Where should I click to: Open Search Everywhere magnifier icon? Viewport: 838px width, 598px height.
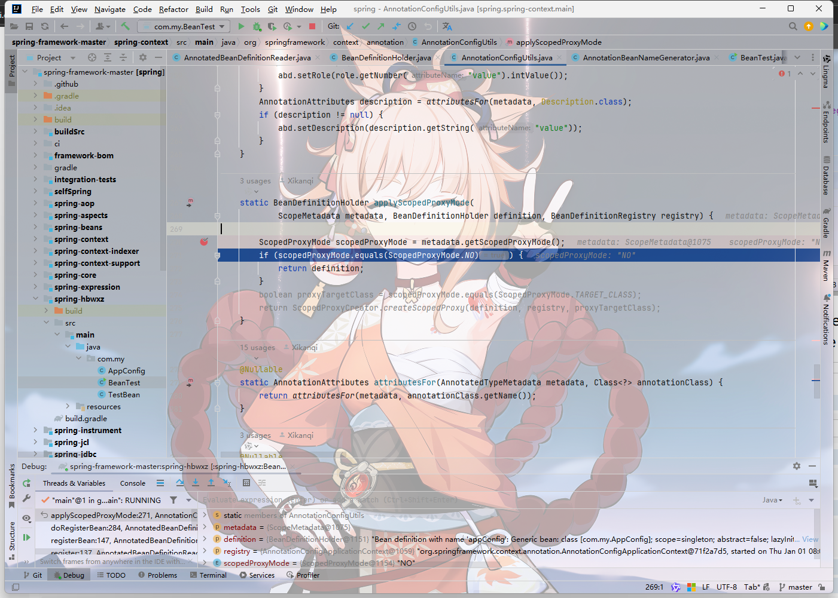(x=793, y=26)
